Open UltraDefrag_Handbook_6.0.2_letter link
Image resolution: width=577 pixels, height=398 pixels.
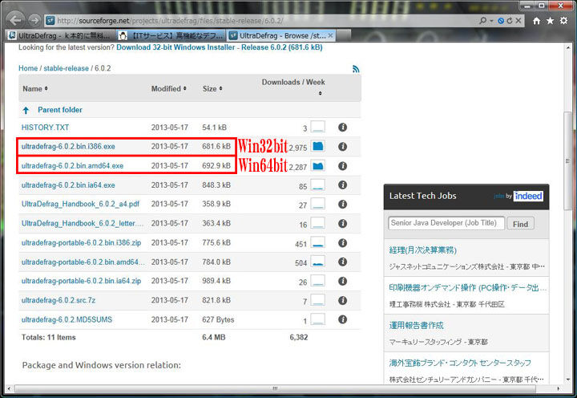[83, 223]
